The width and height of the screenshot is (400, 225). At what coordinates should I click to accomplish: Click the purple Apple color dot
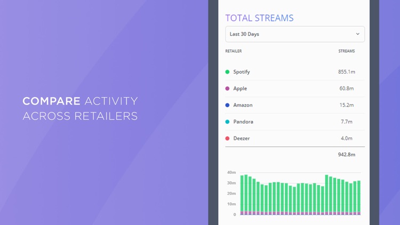[x=227, y=89]
